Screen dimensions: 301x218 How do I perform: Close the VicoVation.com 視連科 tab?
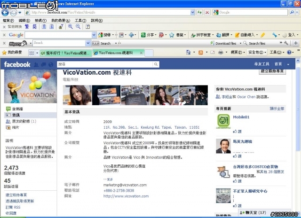tap(141, 53)
